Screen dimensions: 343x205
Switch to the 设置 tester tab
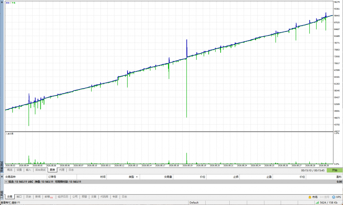pos(19,170)
